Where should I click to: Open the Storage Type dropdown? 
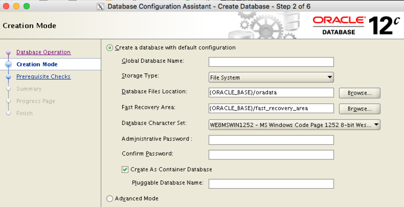click(271, 78)
